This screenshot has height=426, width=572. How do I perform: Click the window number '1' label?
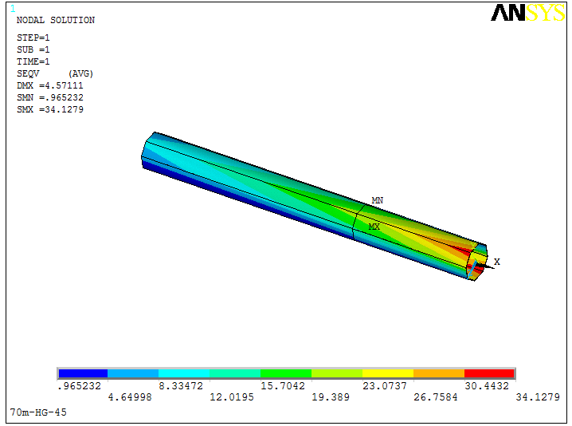(13, 9)
